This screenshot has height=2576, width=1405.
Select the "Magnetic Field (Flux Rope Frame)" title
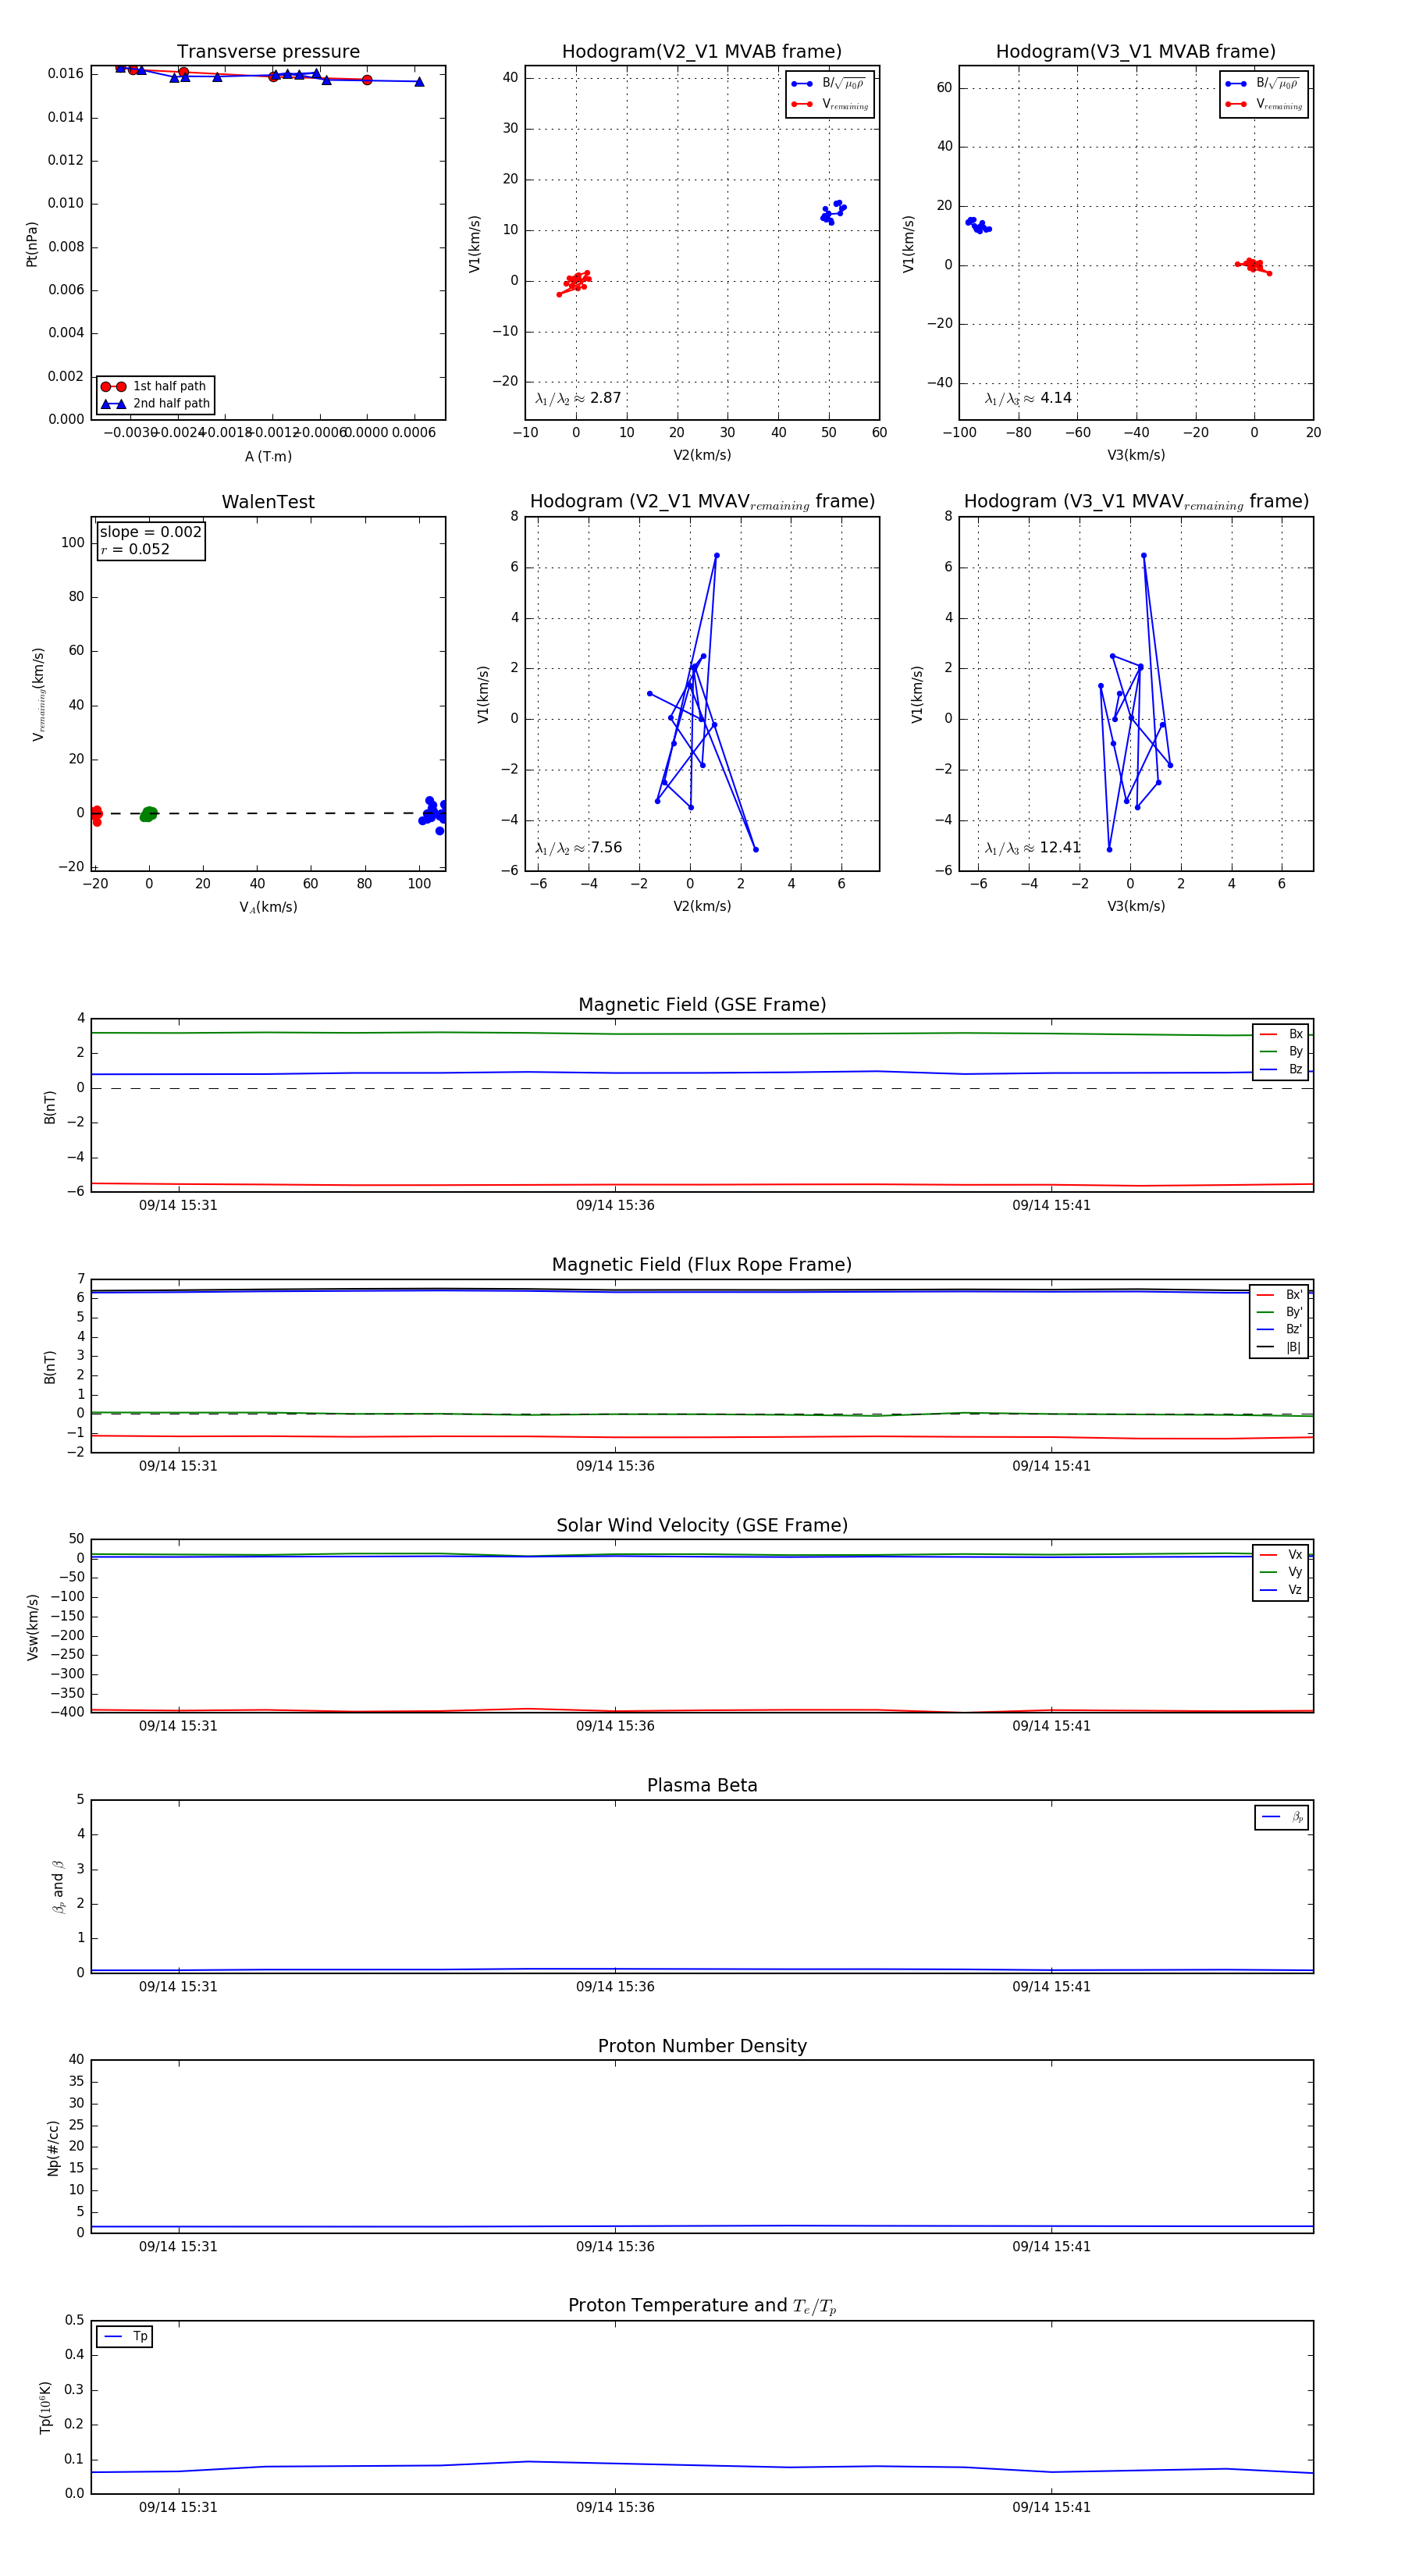coord(702,1265)
